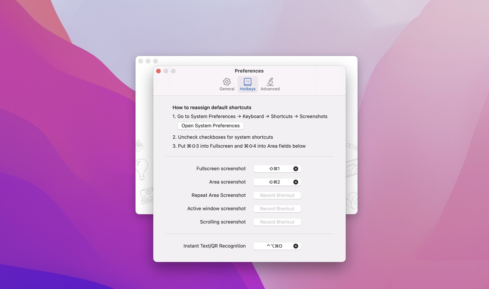Open the General preferences tab

click(x=227, y=85)
